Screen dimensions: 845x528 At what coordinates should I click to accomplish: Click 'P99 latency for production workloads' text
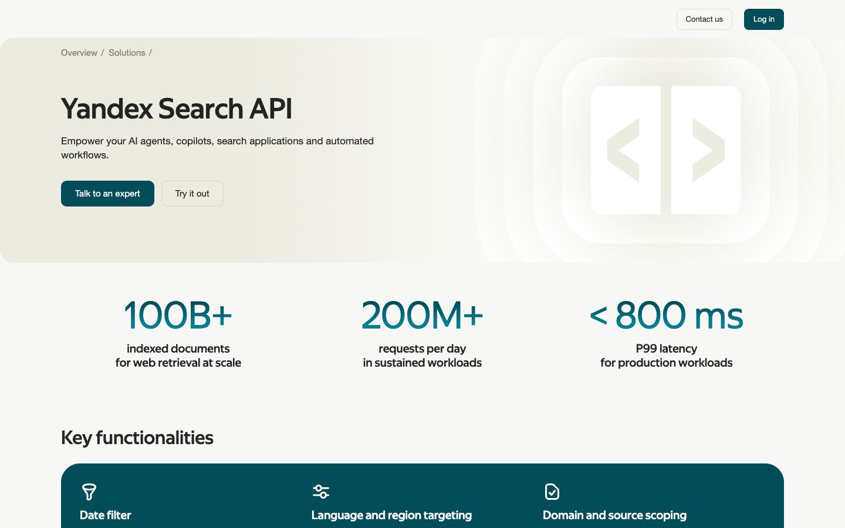[x=667, y=356]
